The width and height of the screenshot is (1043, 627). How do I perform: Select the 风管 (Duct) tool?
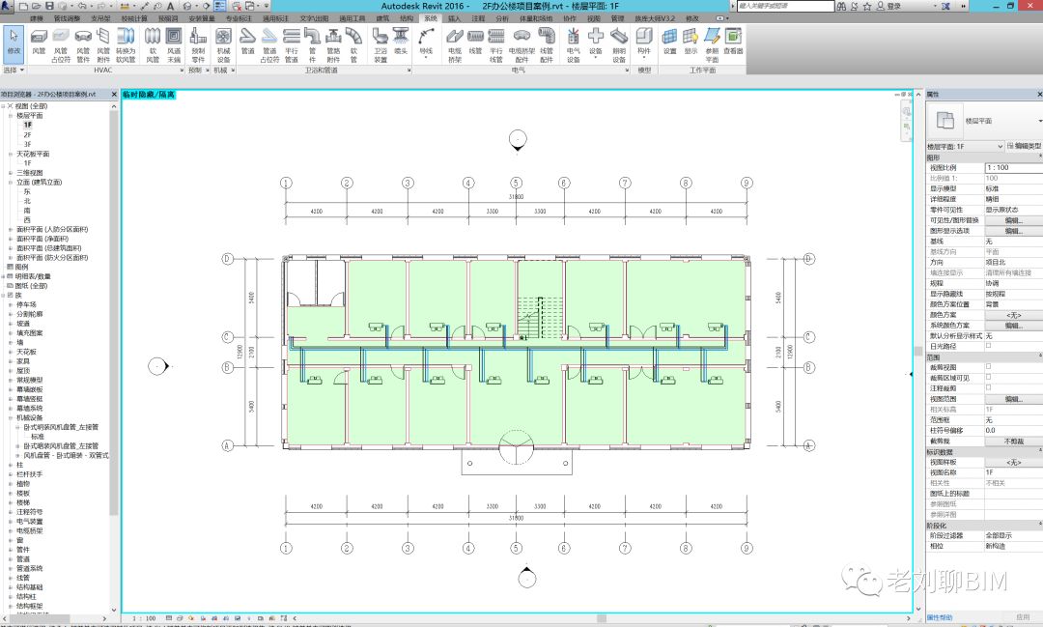point(39,42)
